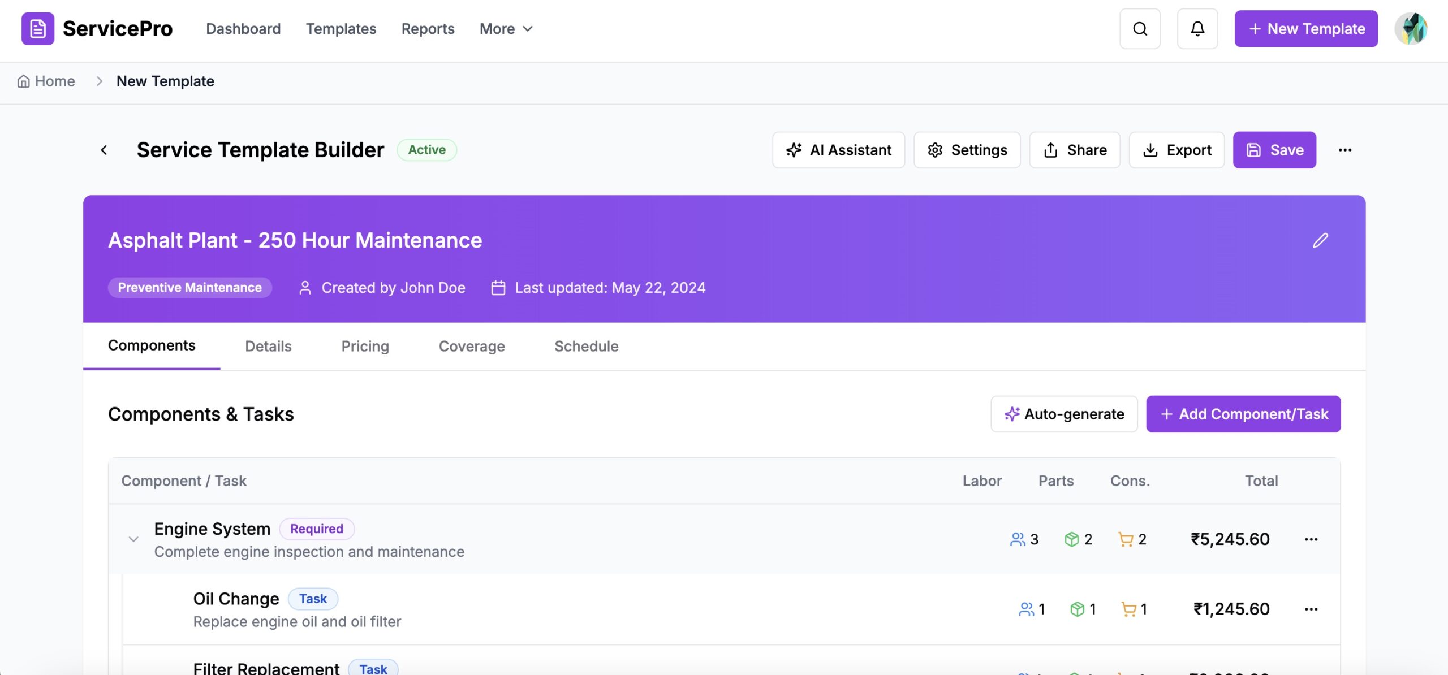This screenshot has height=675, width=1448.
Task: Click the ServicePro logo icon
Action: pos(38,28)
